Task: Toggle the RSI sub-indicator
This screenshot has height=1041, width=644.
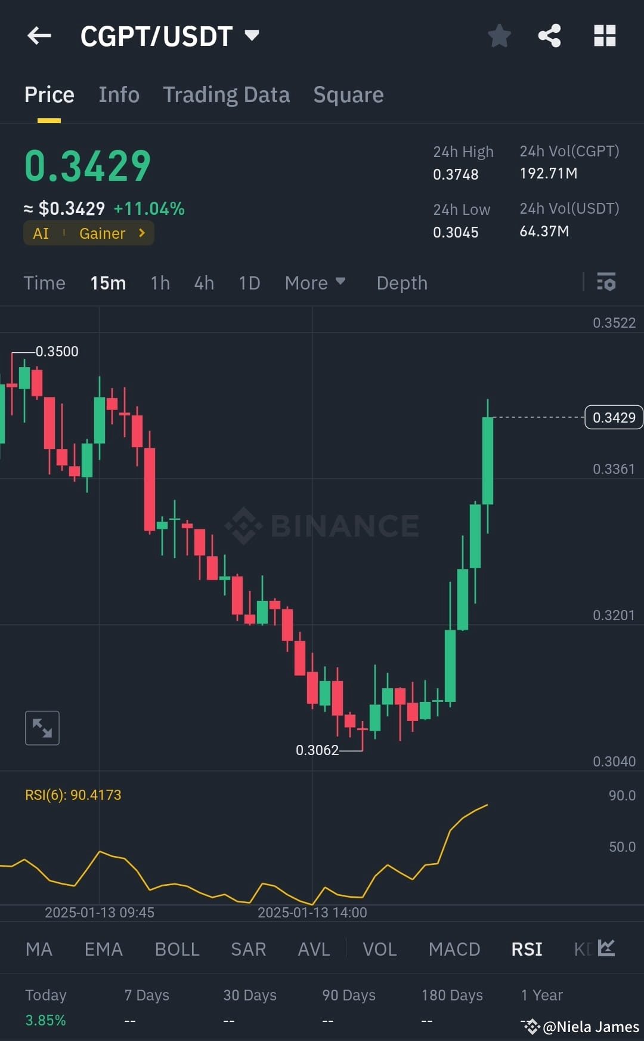Action: 527,949
